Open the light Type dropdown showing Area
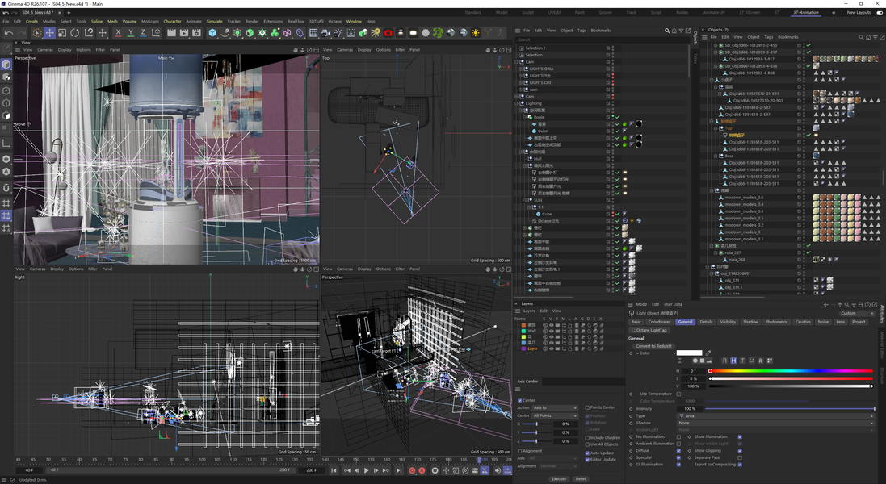Screen dimensions: 886x484 coord(776,415)
